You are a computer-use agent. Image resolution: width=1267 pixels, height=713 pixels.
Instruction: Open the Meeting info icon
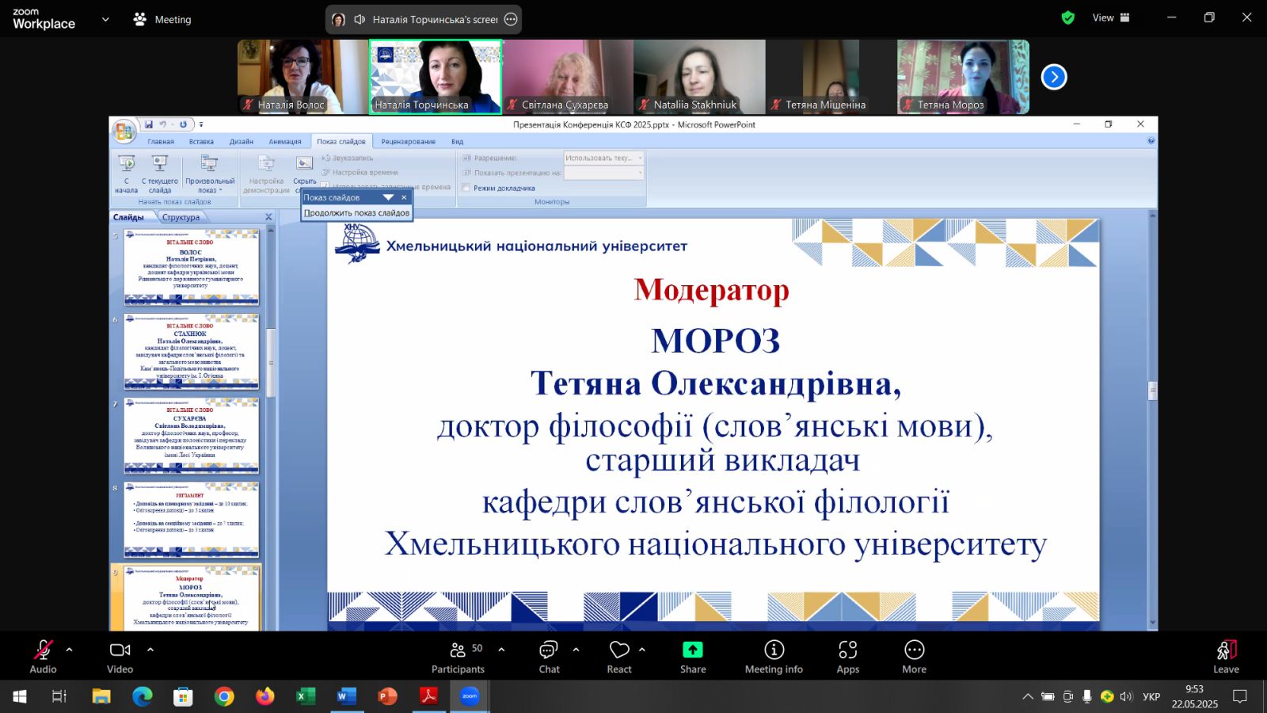(x=774, y=650)
